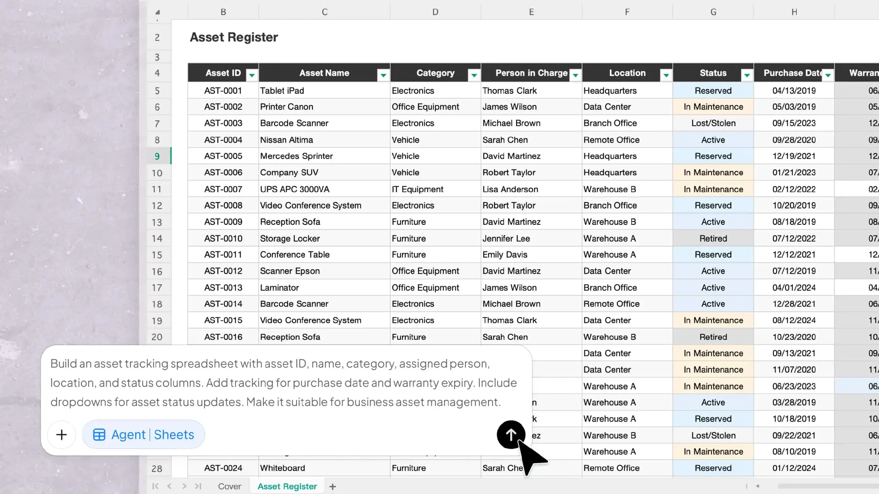
Task: Click the scroll-left arrow on horizontal scrollbar
Action: pyautogui.click(x=758, y=486)
